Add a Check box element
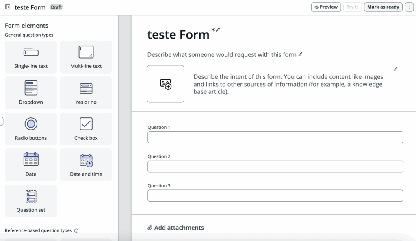This screenshot has height=241, width=416. click(x=86, y=129)
